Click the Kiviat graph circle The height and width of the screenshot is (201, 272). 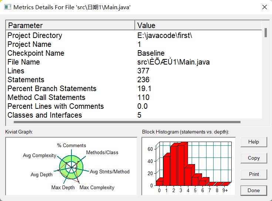(71, 167)
